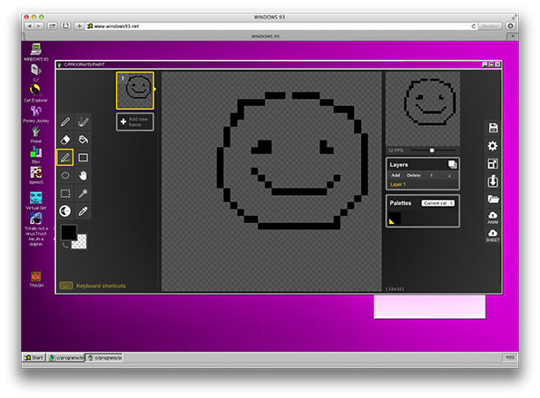Viewport: 540px width, 398px height.
Task: Switch to first c/programs taskbar item
Action: [65, 358]
